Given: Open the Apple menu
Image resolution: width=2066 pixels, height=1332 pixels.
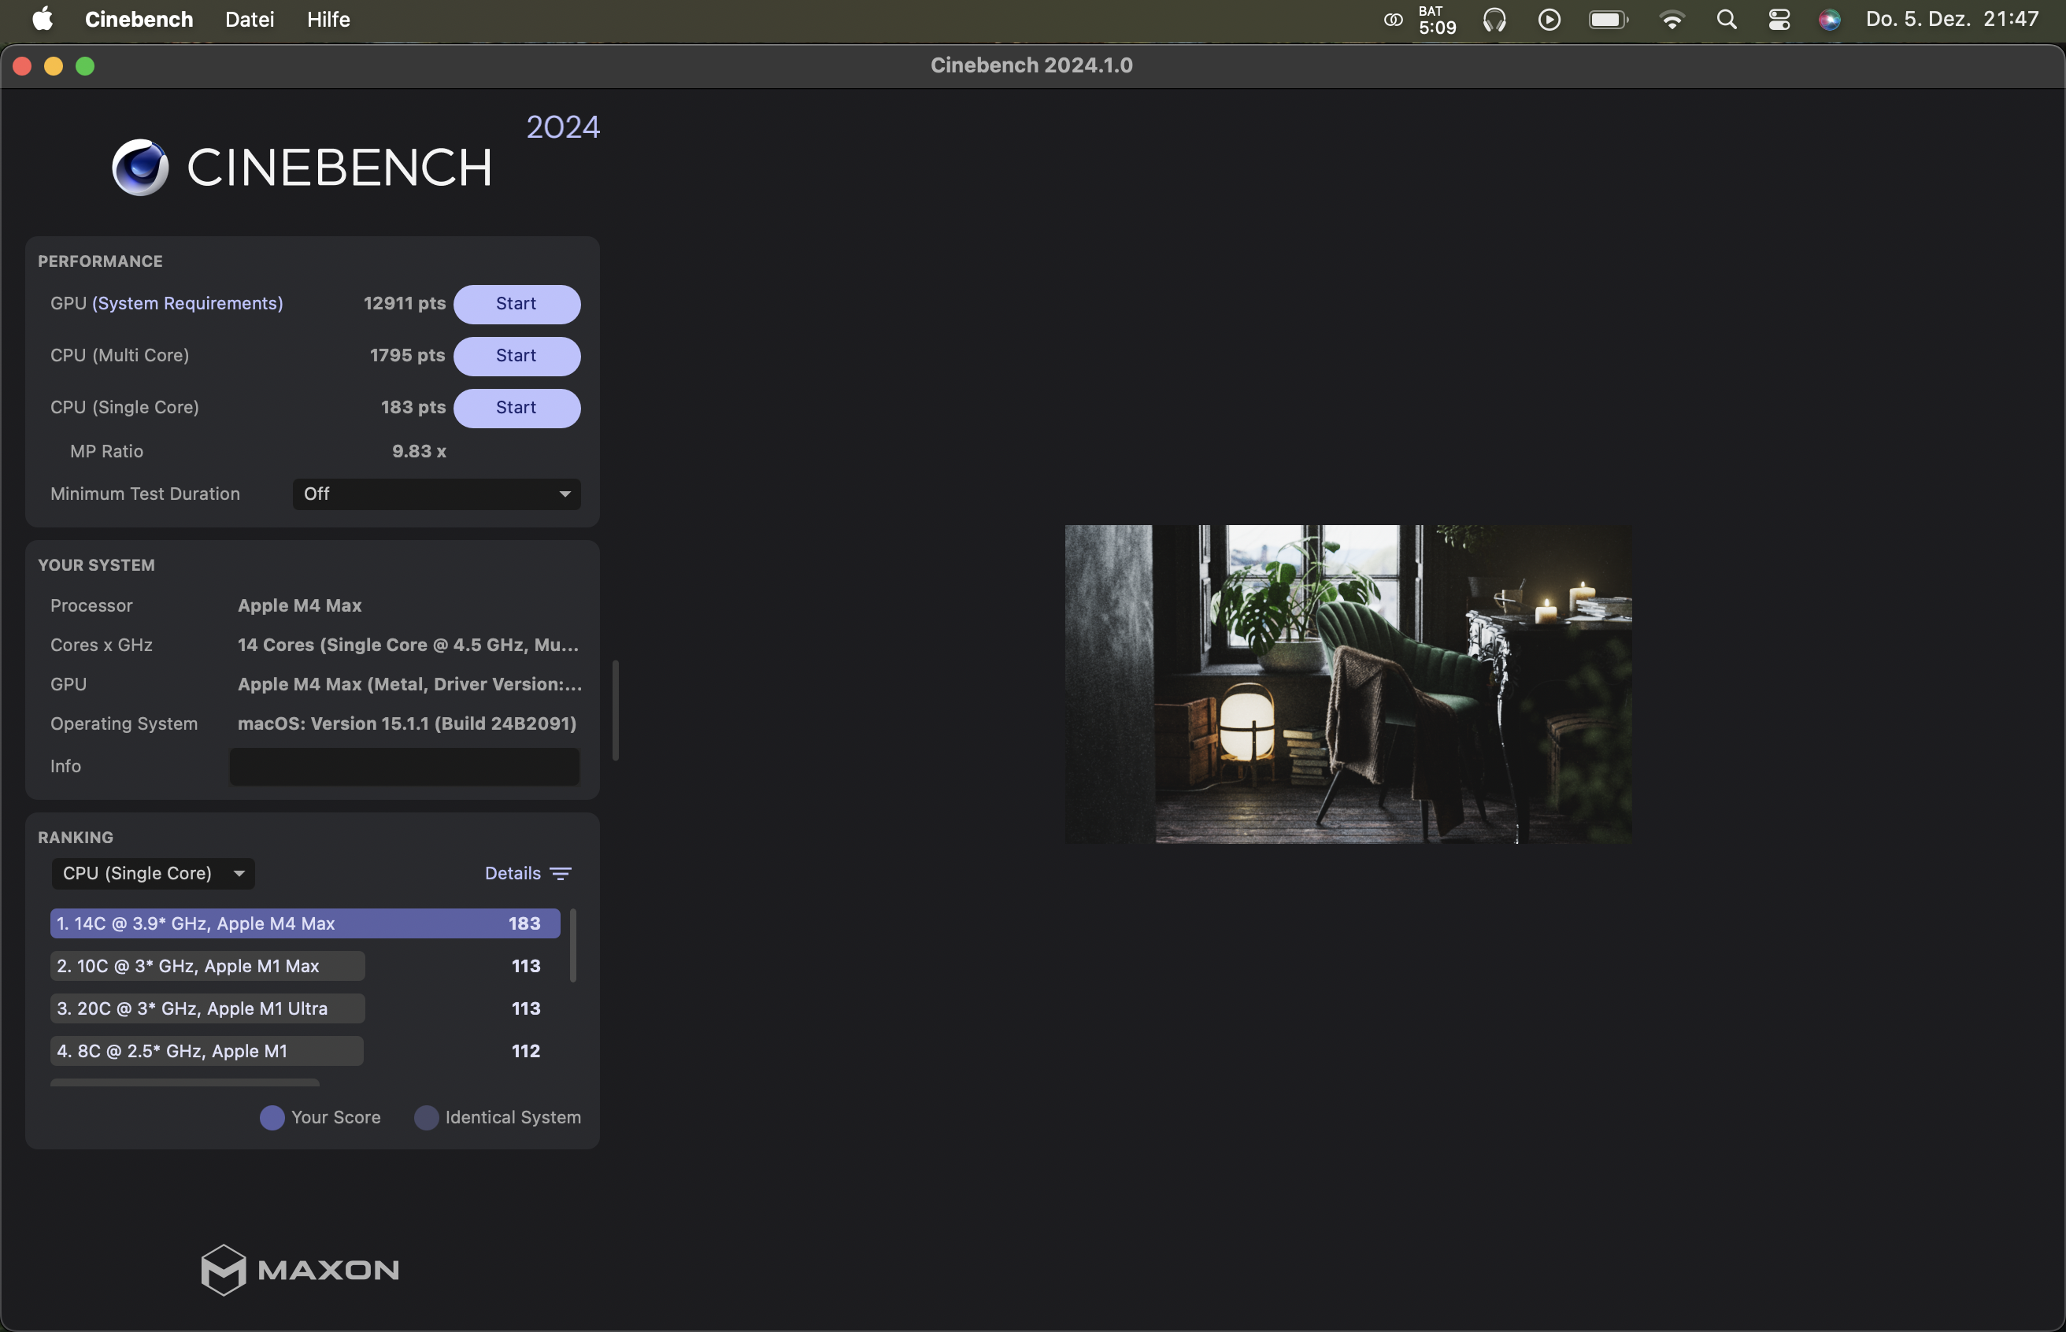Looking at the screenshot, I should tap(43, 19).
